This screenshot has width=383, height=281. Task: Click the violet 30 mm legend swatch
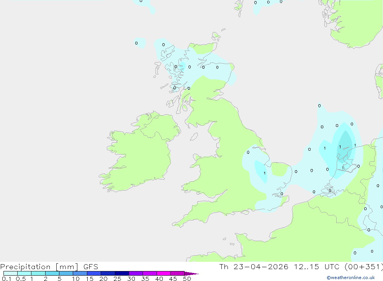[x=136, y=273]
